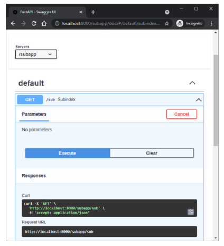The width and height of the screenshot is (224, 246).
Task: View site information icon in address bar
Action: 57,23
